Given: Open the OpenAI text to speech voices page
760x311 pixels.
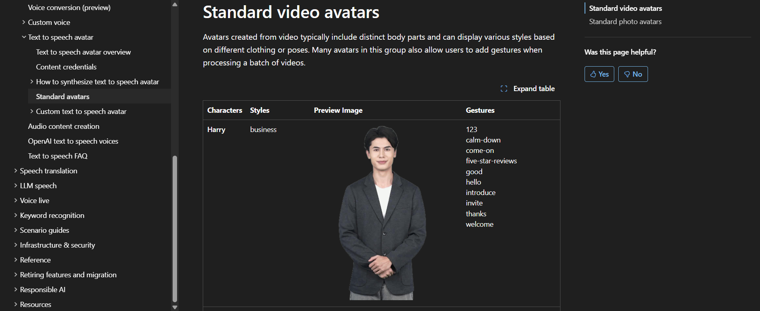Looking at the screenshot, I should pos(73,141).
